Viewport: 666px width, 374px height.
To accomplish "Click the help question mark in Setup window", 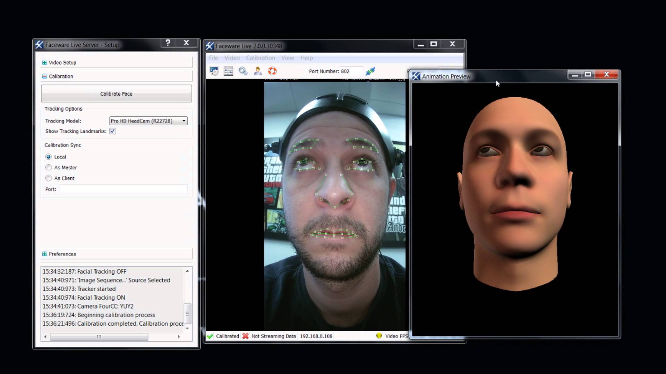I will point(168,43).
